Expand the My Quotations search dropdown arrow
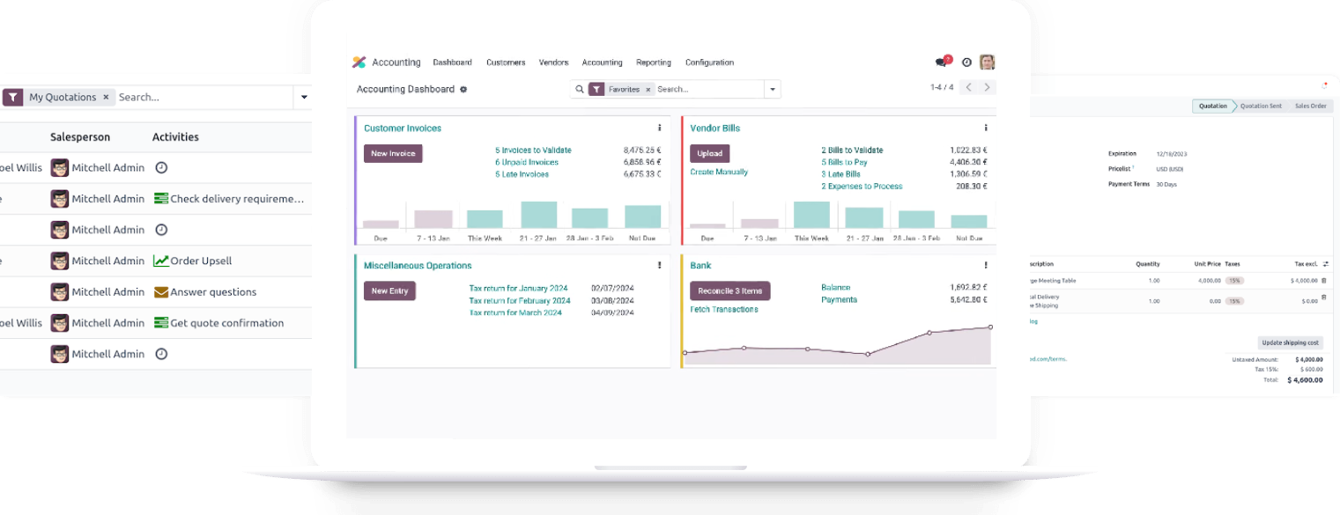The width and height of the screenshot is (1340, 515). point(304,98)
